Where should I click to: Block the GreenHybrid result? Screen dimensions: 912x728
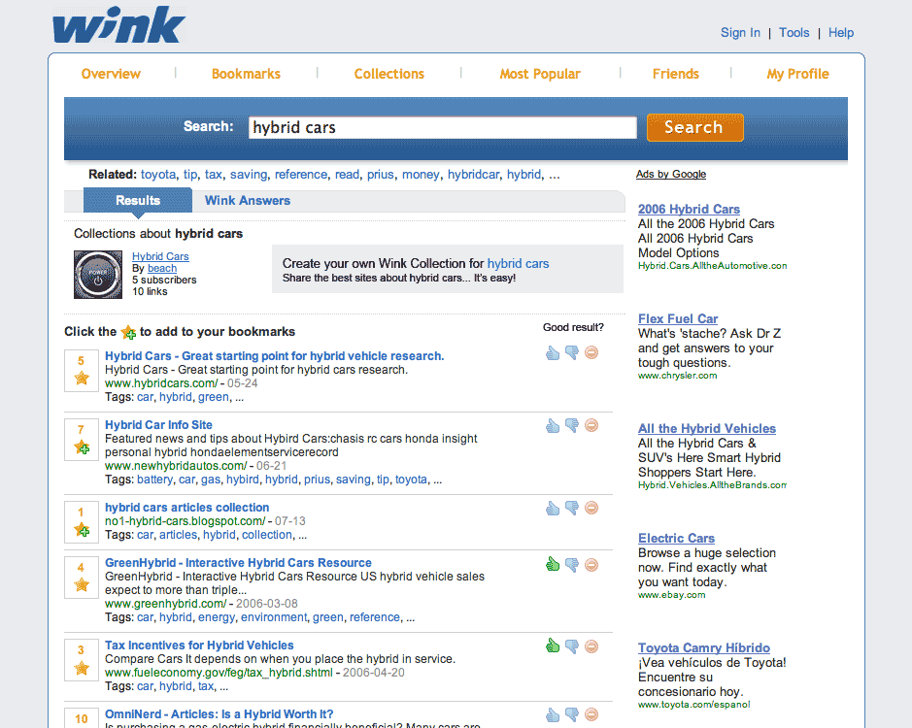click(591, 565)
